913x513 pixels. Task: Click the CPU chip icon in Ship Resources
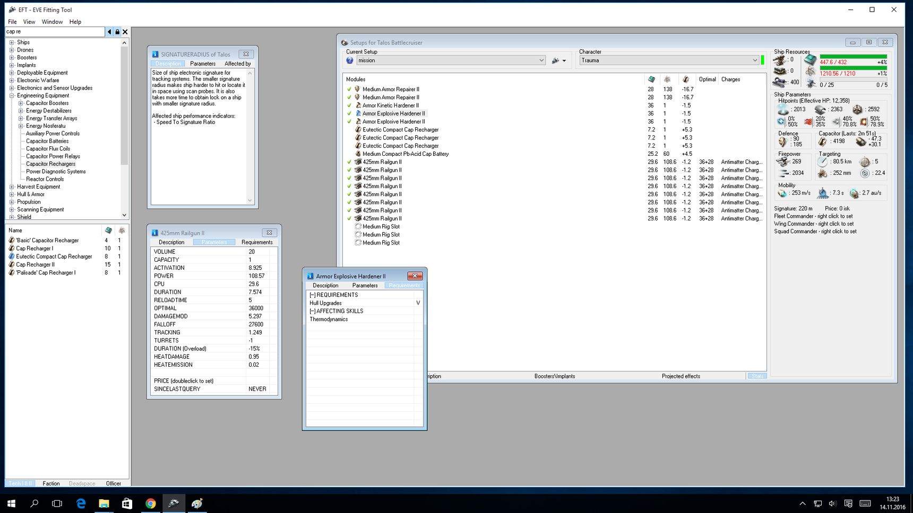[811, 59]
